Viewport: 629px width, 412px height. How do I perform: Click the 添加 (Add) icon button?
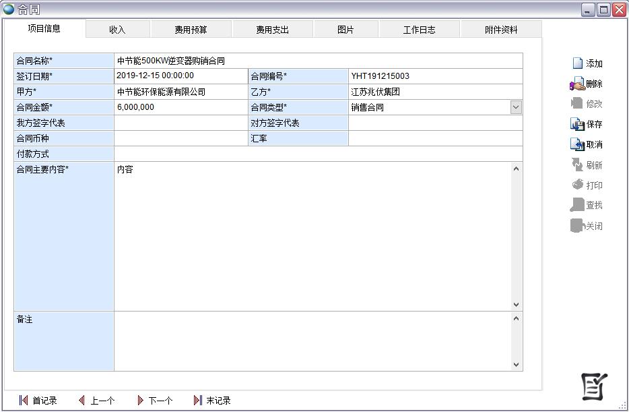pos(587,63)
